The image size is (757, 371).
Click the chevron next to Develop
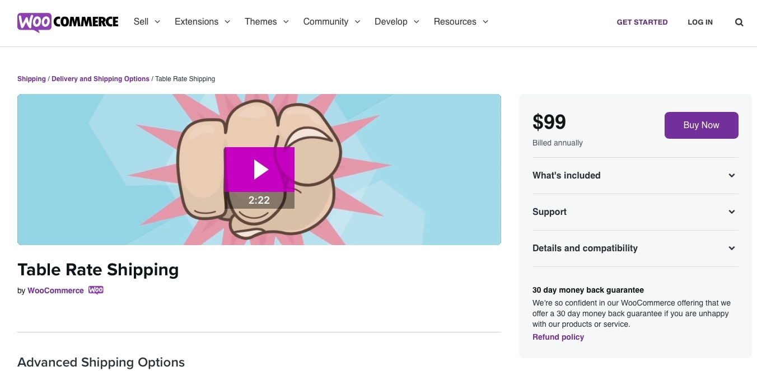(416, 22)
